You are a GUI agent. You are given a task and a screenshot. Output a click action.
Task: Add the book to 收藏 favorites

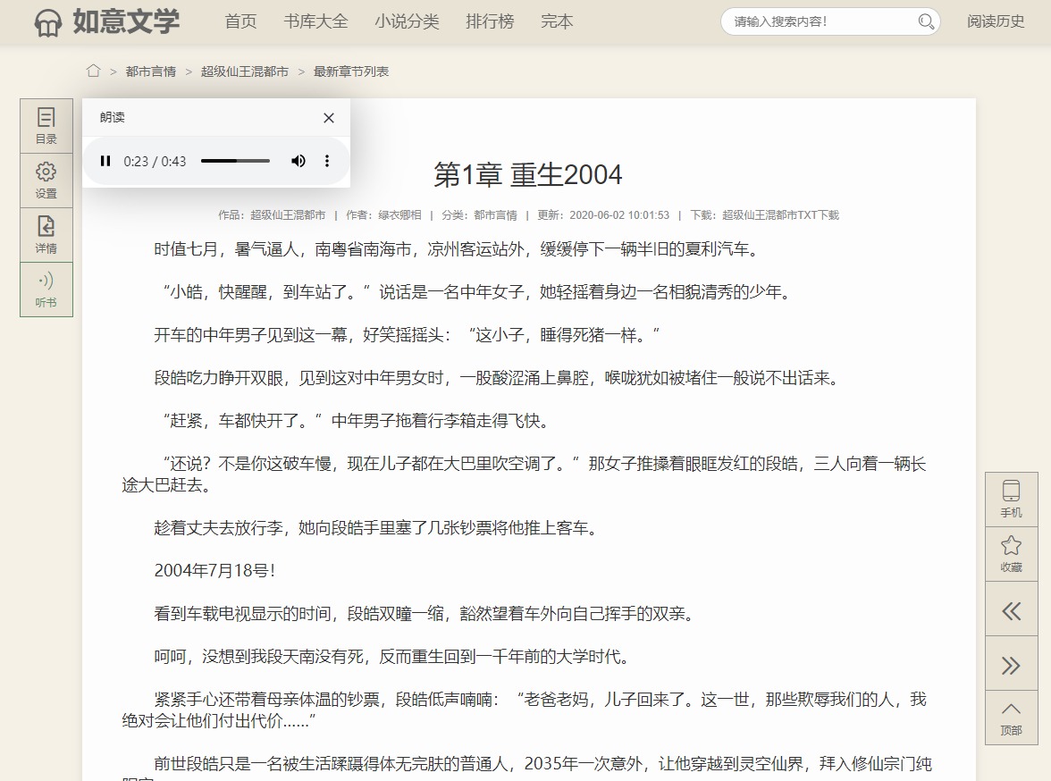[x=1011, y=553]
